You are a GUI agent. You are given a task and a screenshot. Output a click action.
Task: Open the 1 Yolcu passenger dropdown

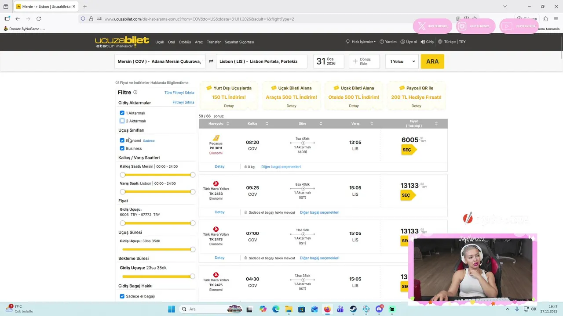(x=402, y=61)
